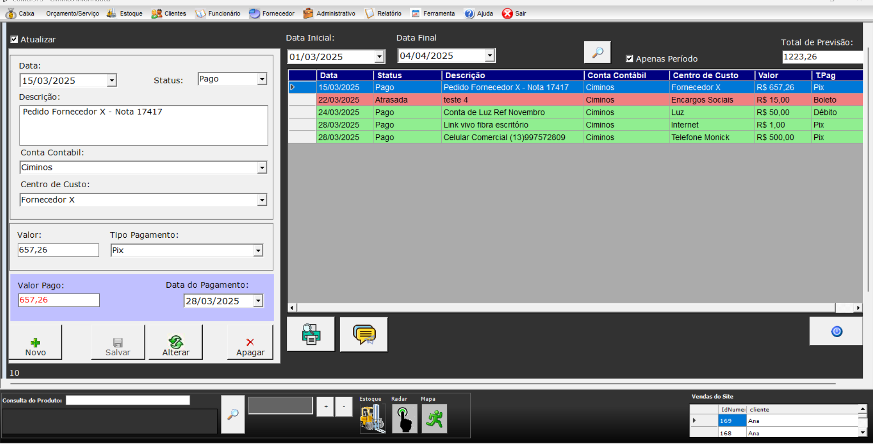873x444 pixels.
Task: Click the Radar touch icon
Action: click(404, 419)
